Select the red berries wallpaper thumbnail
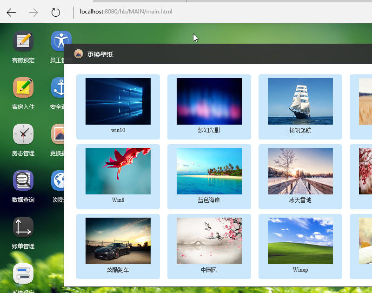372x293 pixels. [x=365, y=171]
